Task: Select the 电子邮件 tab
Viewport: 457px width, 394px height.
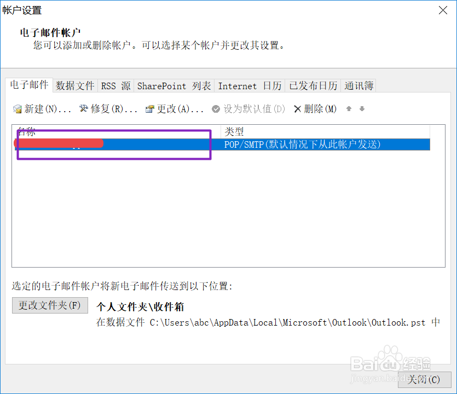Action: pos(29,85)
